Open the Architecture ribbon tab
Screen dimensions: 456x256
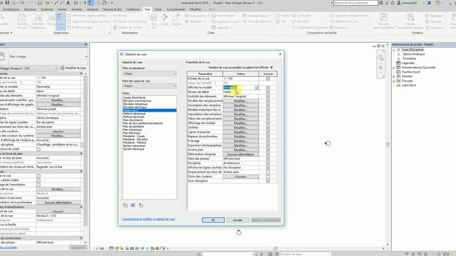pyautogui.click(x=11, y=9)
